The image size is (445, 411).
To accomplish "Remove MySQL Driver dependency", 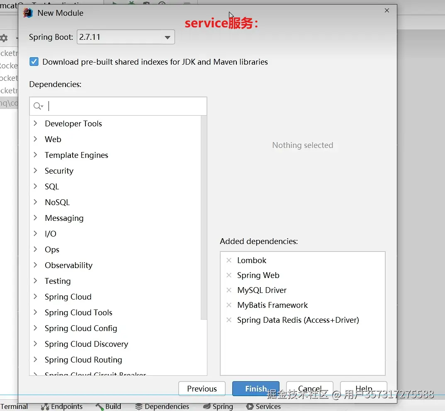I will [229, 290].
